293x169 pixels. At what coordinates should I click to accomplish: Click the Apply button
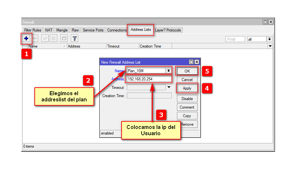[x=187, y=88]
